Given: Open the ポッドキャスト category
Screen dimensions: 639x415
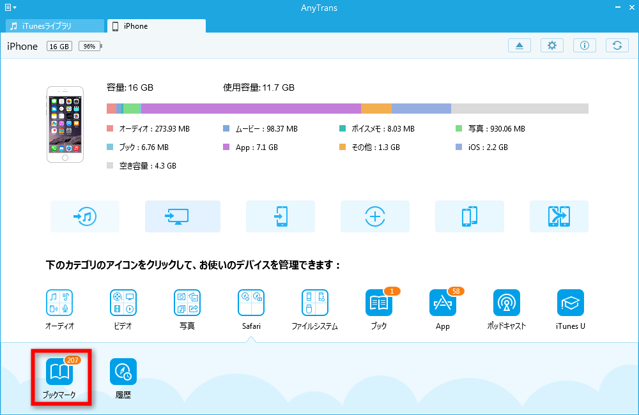Looking at the screenshot, I should (x=507, y=303).
